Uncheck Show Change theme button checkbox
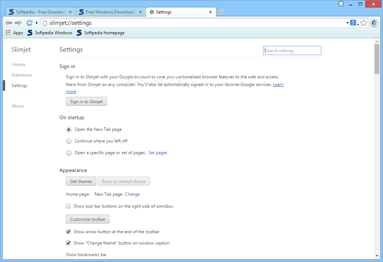 pos(69,243)
